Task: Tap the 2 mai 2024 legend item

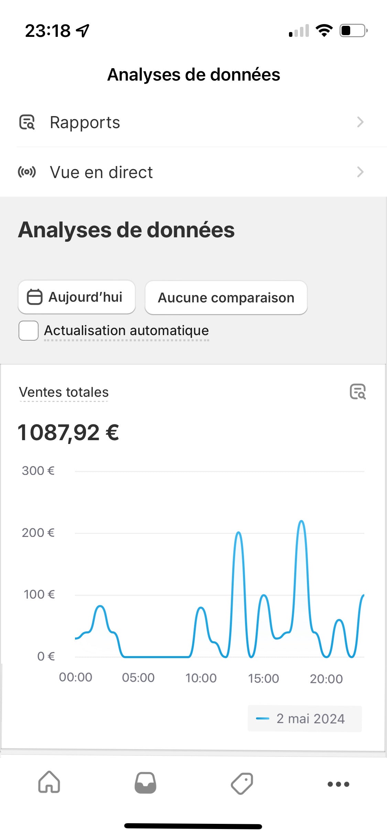Action: click(x=304, y=719)
